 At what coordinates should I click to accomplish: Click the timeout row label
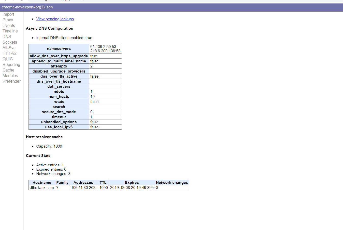pyautogui.click(x=59, y=117)
